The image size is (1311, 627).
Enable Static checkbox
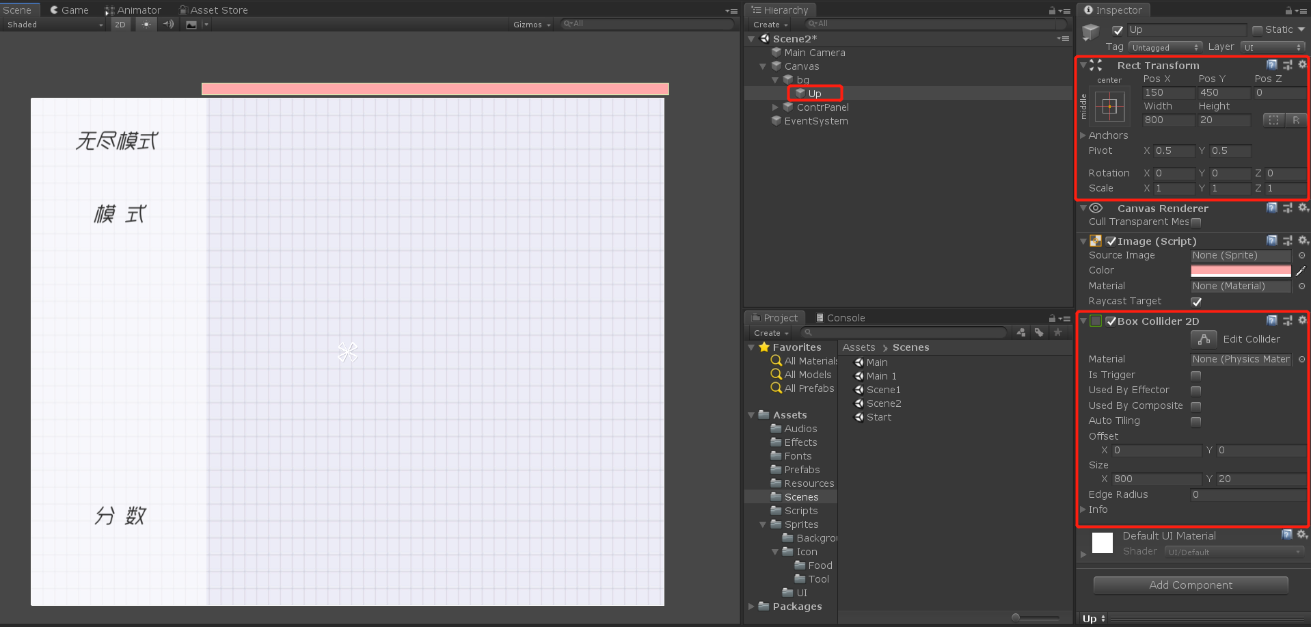1257,30
